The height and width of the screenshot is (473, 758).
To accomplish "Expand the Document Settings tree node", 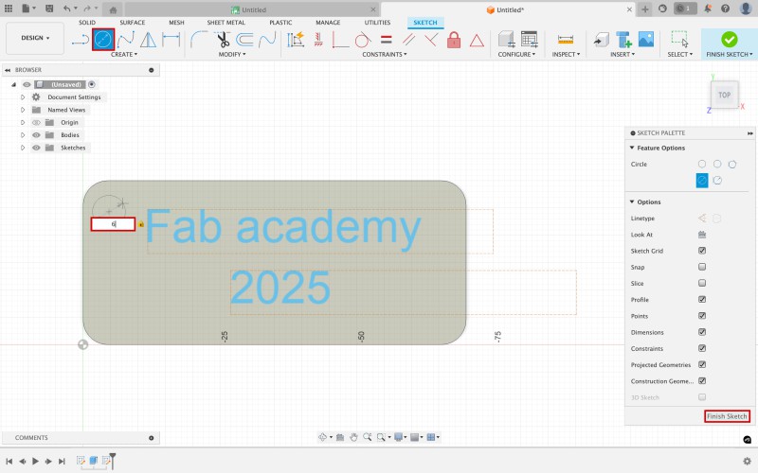I will [22, 97].
